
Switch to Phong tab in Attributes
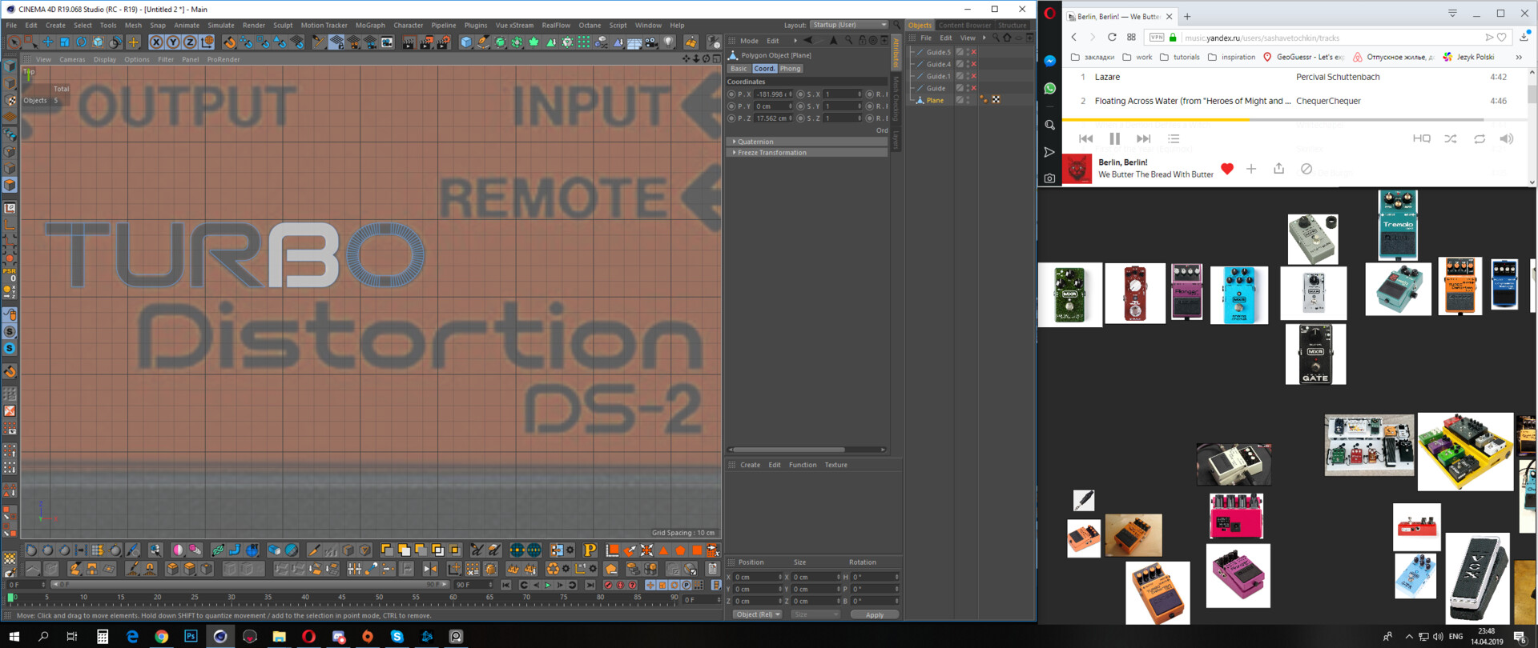(791, 69)
